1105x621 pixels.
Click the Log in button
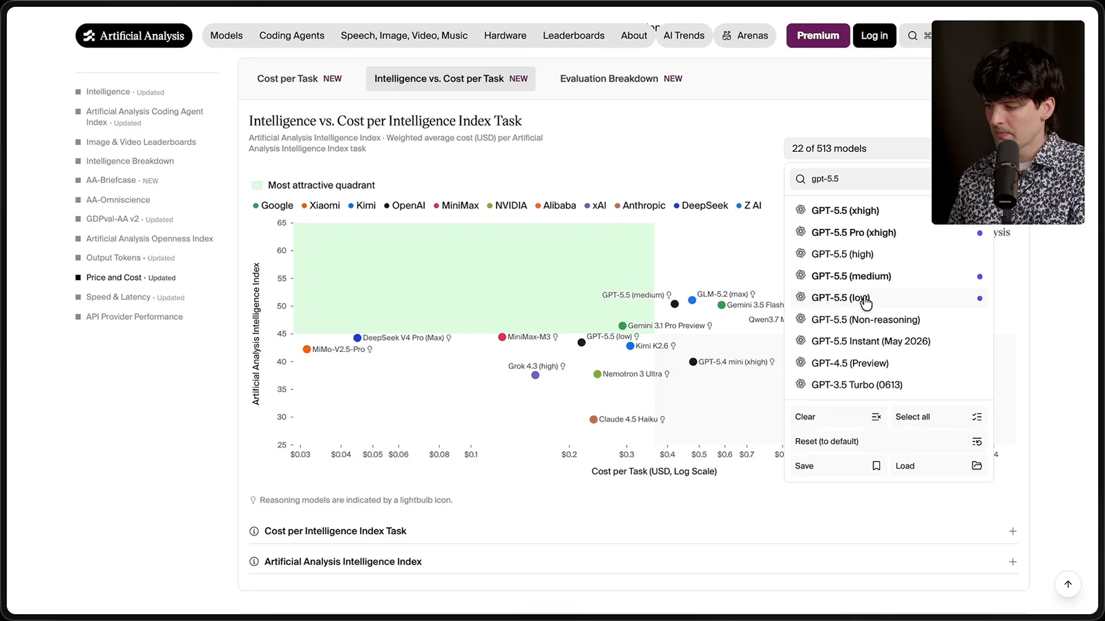874,36
